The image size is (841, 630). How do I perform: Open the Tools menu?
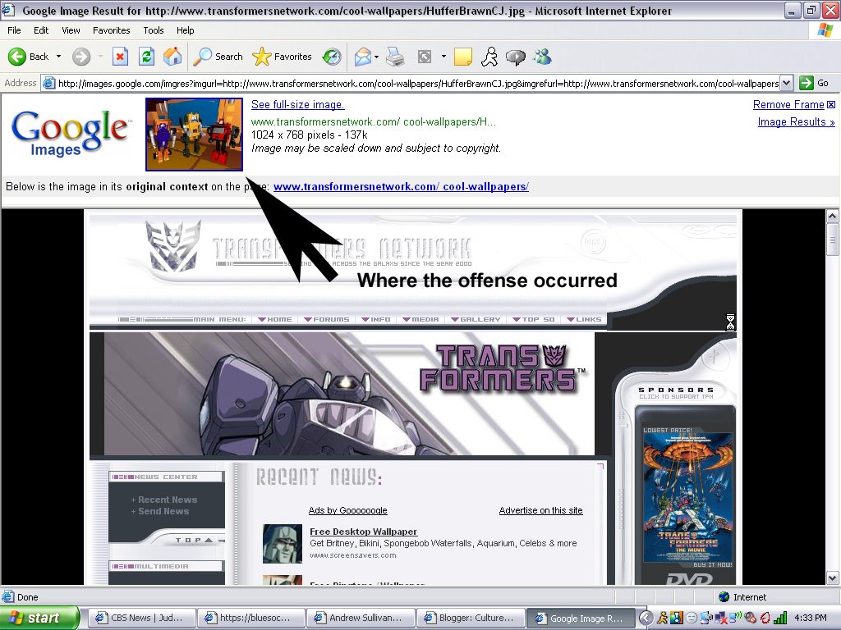coord(154,30)
